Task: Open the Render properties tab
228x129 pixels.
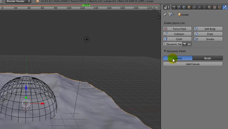Action: (x=174, y=7)
